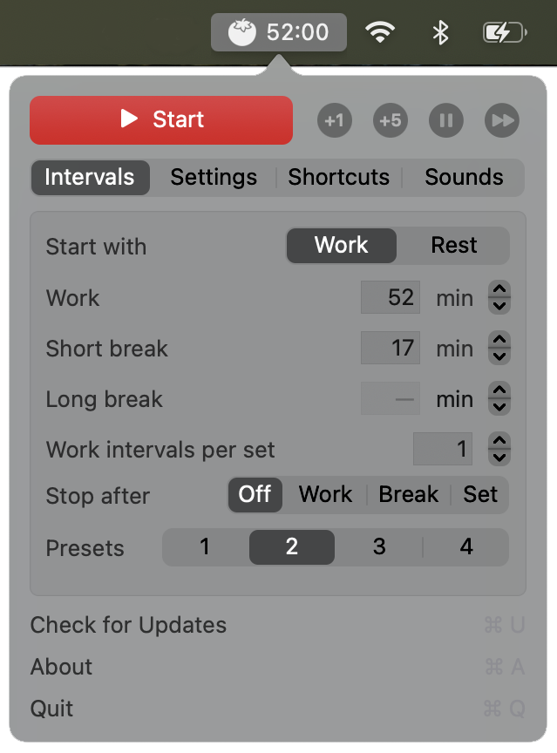557x753 pixels.
Task: Open the Wi-Fi menu bar icon
Action: pos(379,33)
